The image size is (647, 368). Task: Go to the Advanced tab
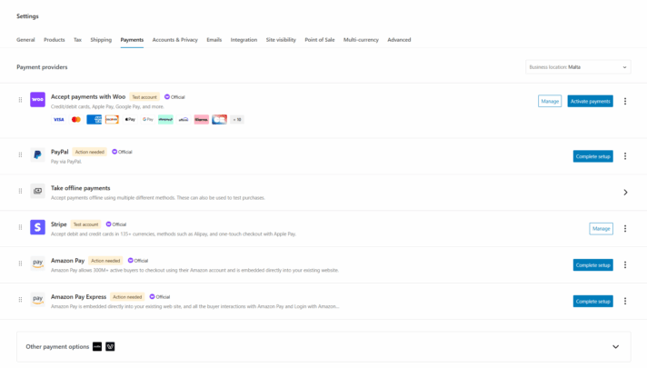pyautogui.click(x=399, y=40)
